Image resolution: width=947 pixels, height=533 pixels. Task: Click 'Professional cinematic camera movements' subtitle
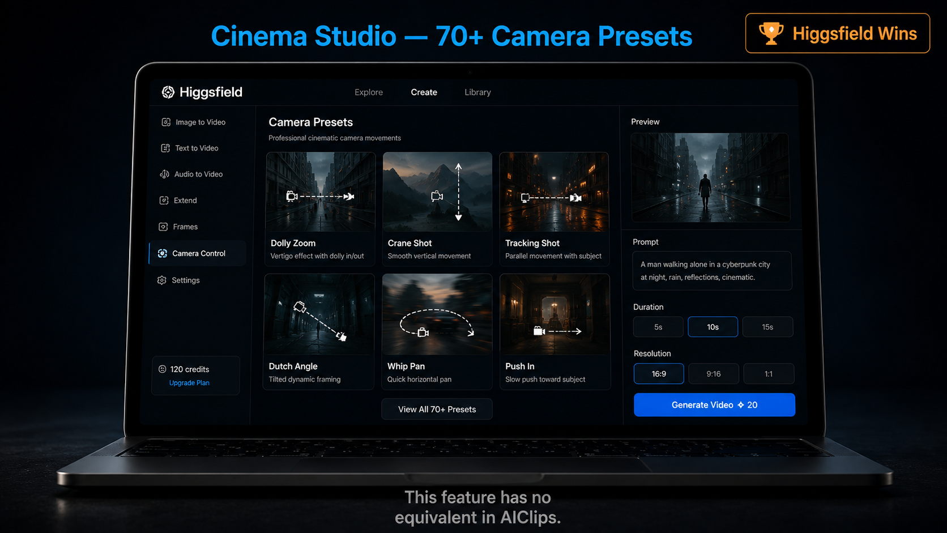point(335,138)
